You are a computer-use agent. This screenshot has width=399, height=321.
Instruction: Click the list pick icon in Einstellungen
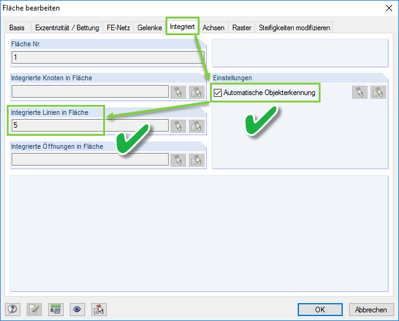(x=378, y=92)
